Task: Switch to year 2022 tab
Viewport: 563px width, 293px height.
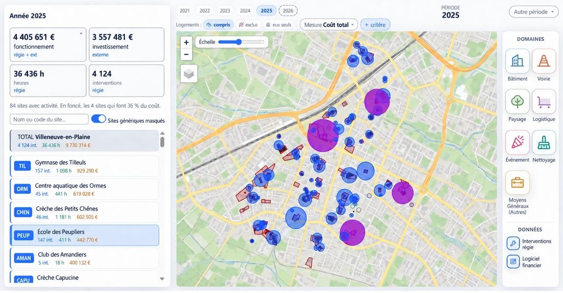Action: pyautogui.click(x=205, y=11)
